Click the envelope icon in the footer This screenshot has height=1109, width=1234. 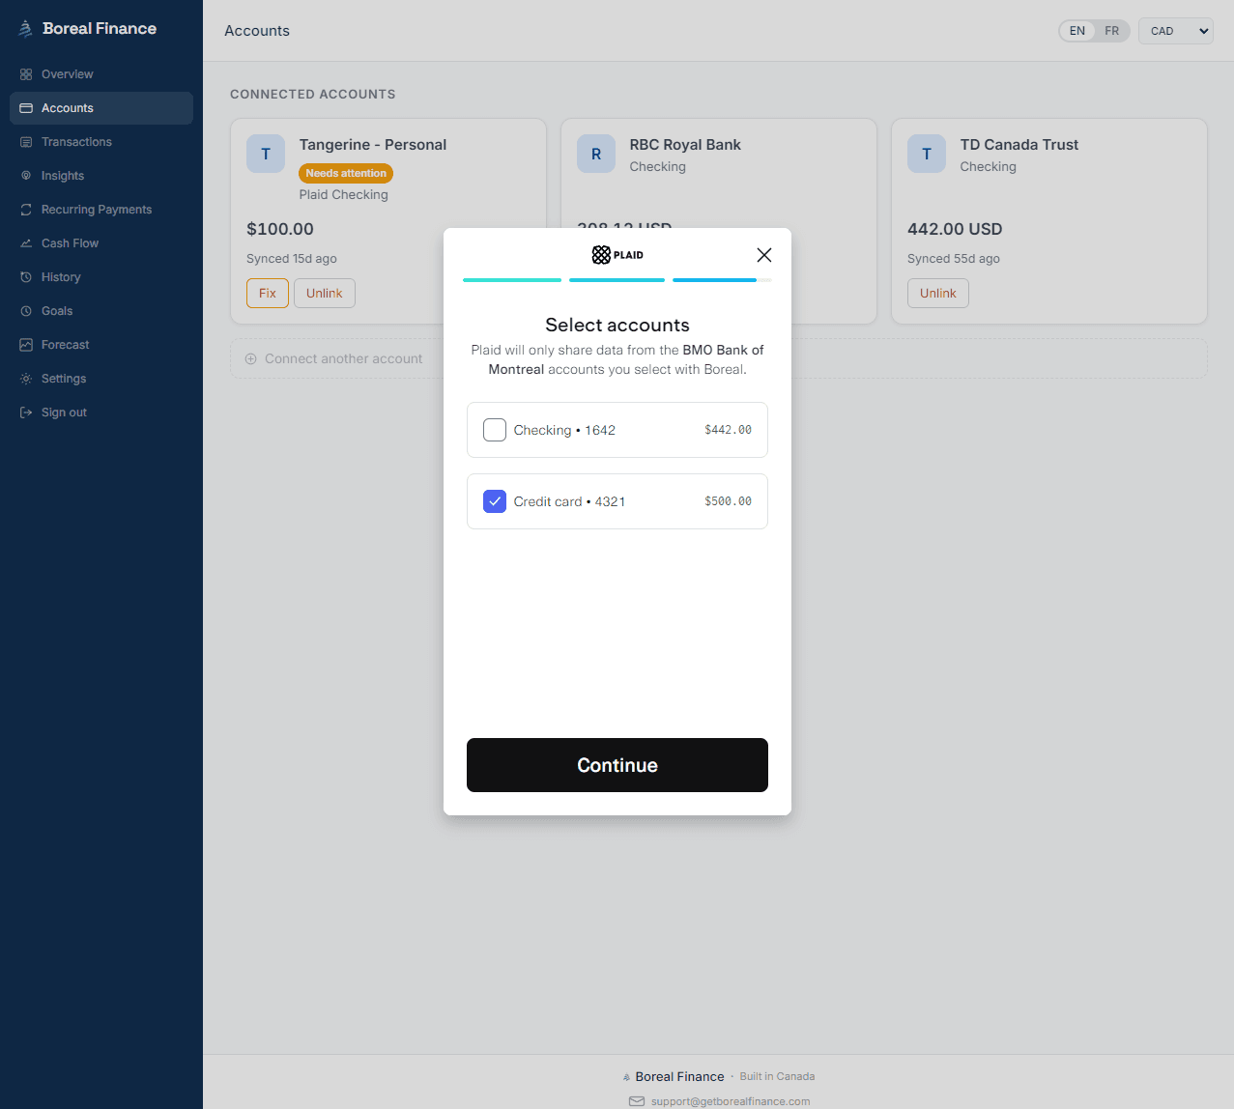(x=637, y=1101)
